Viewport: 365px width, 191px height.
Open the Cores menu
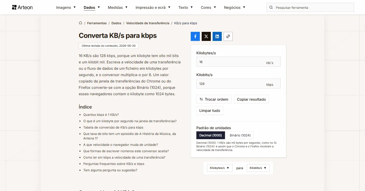(208, 8)
